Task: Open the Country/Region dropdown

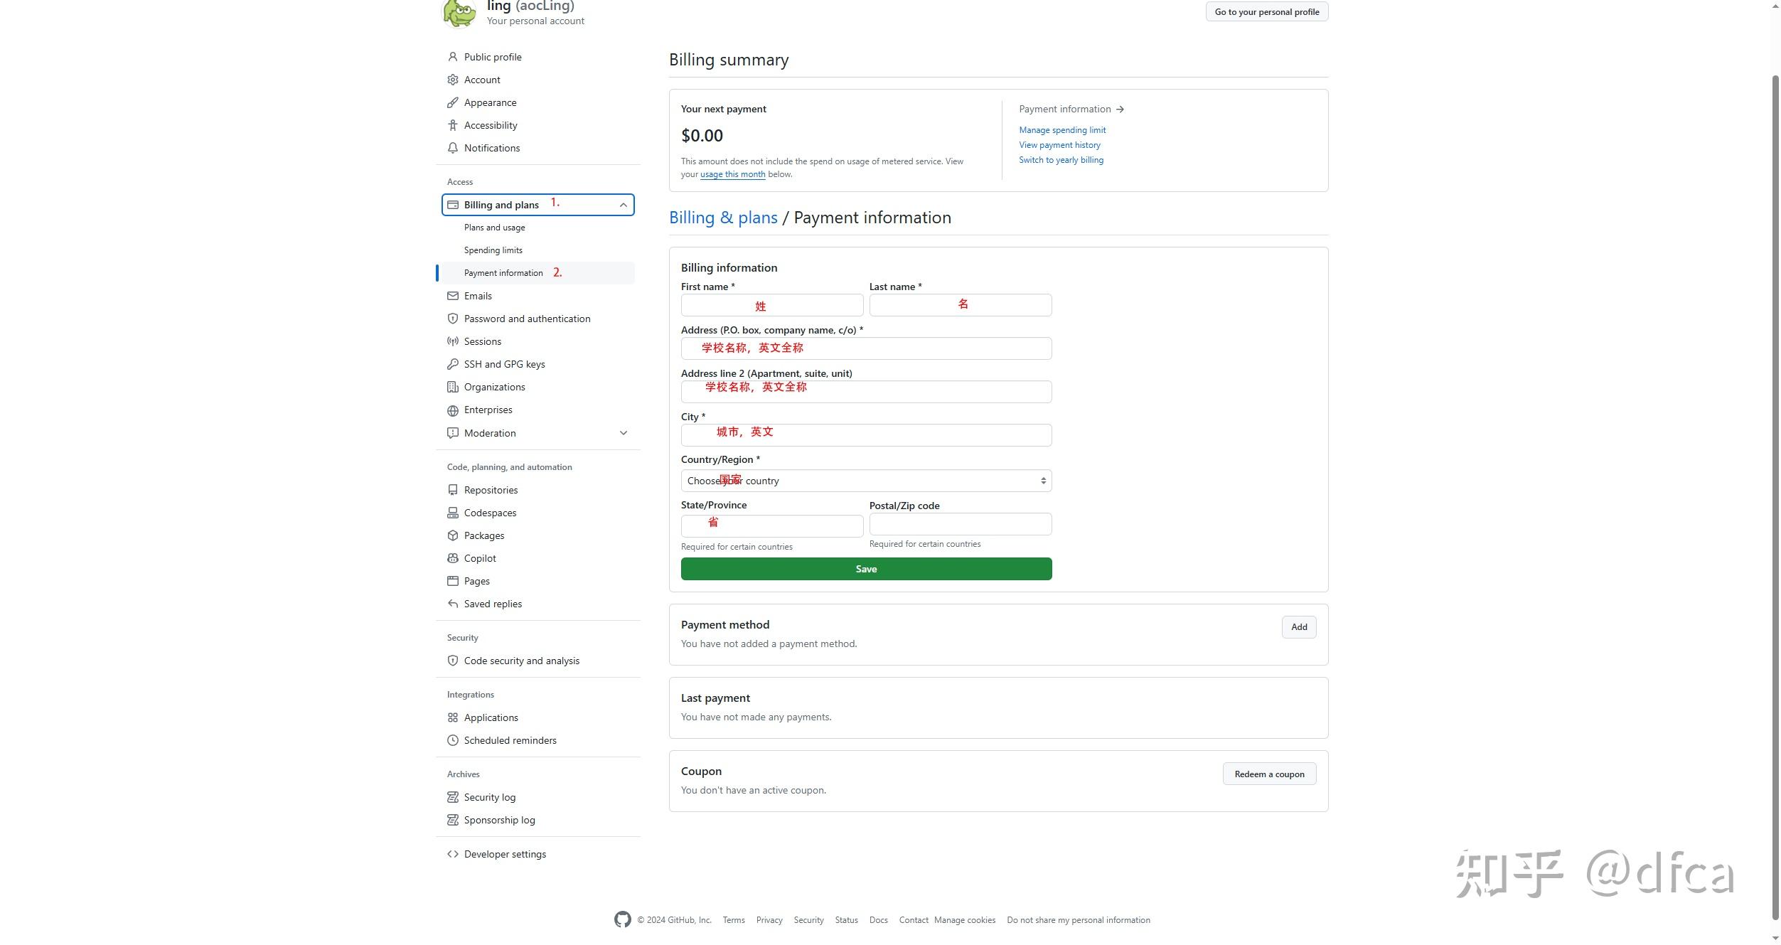Action: pos(865,481)
